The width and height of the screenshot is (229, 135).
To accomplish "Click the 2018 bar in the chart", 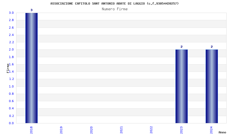I will (32, 68).
